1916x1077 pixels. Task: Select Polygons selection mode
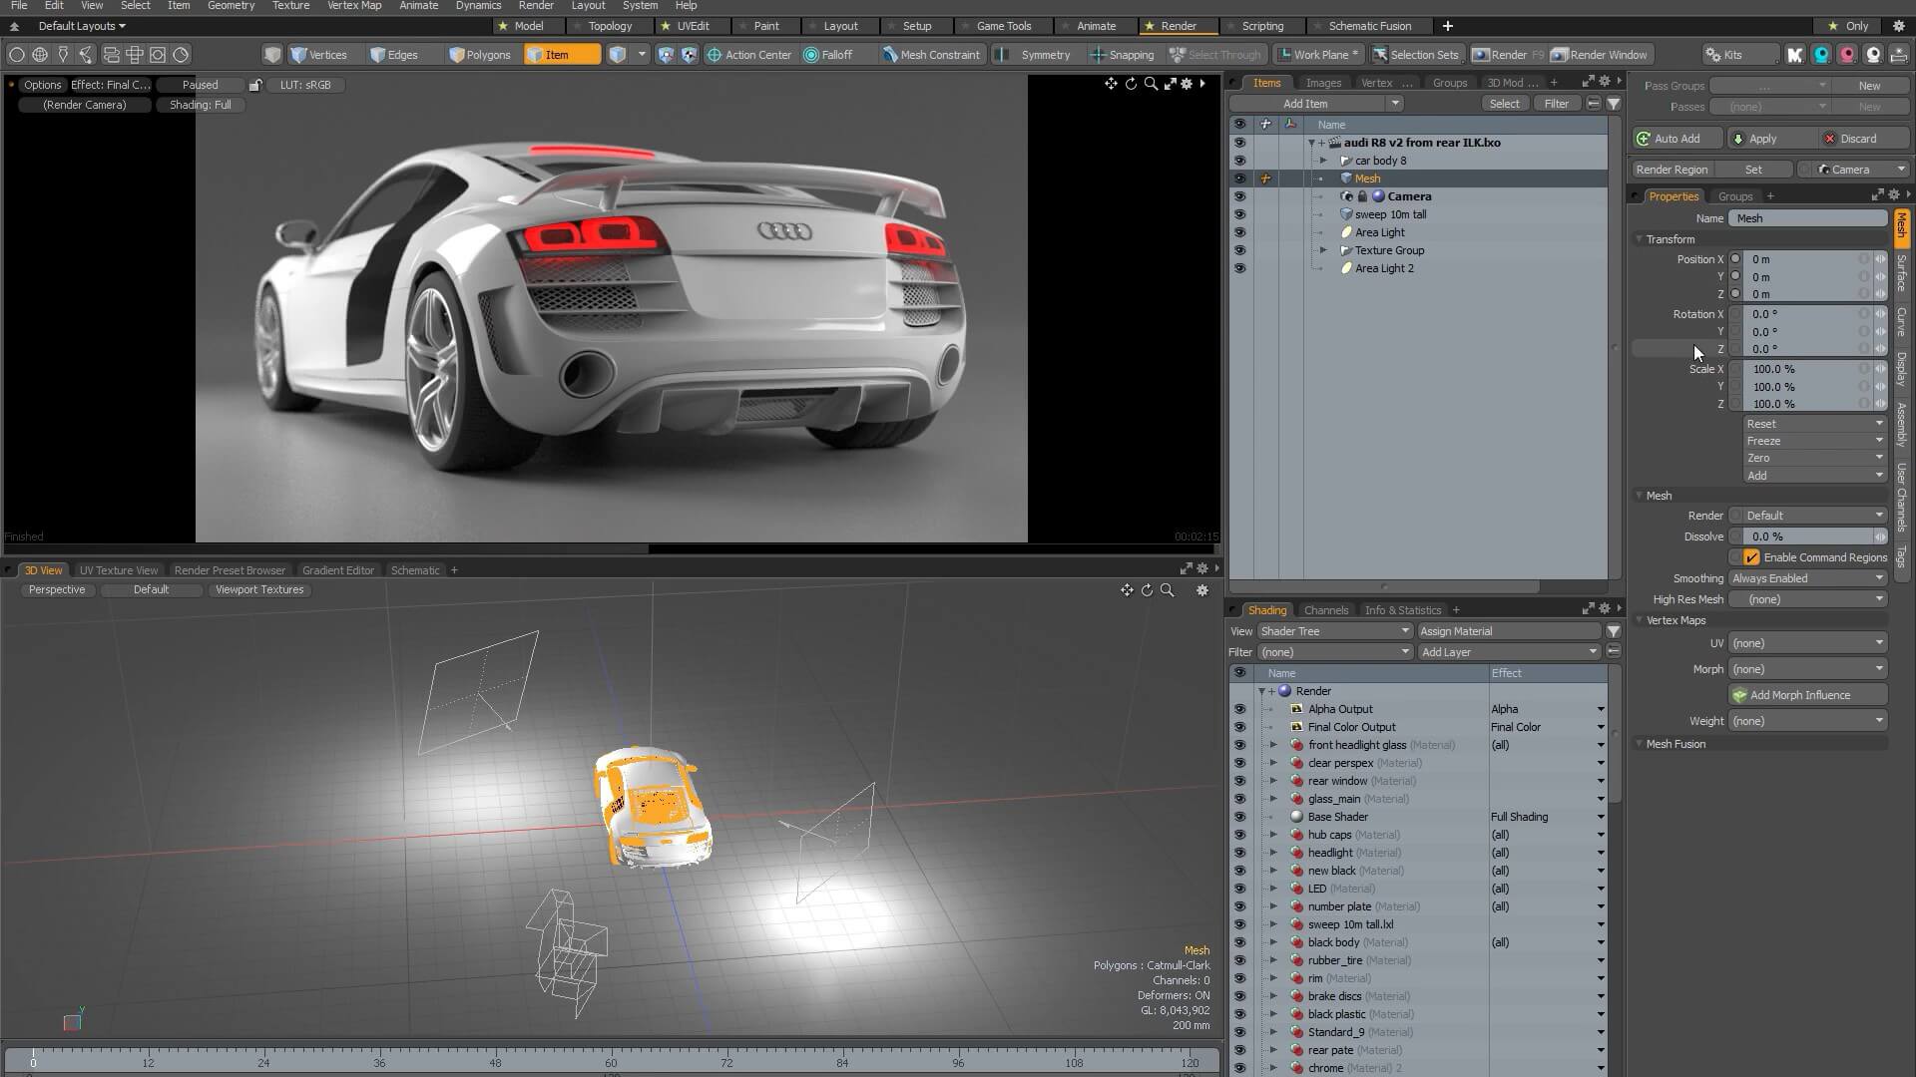click(479, 55)
